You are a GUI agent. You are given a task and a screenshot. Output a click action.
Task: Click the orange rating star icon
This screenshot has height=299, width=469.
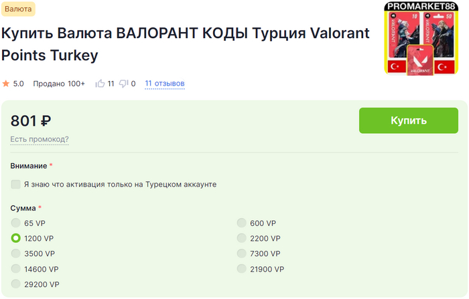(6, 84)
